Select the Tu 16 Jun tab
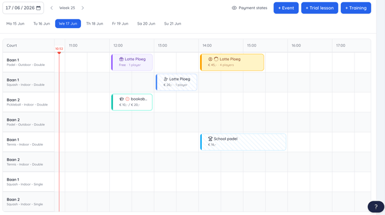Viewport: 385px width, 215px height. point(42,24)
